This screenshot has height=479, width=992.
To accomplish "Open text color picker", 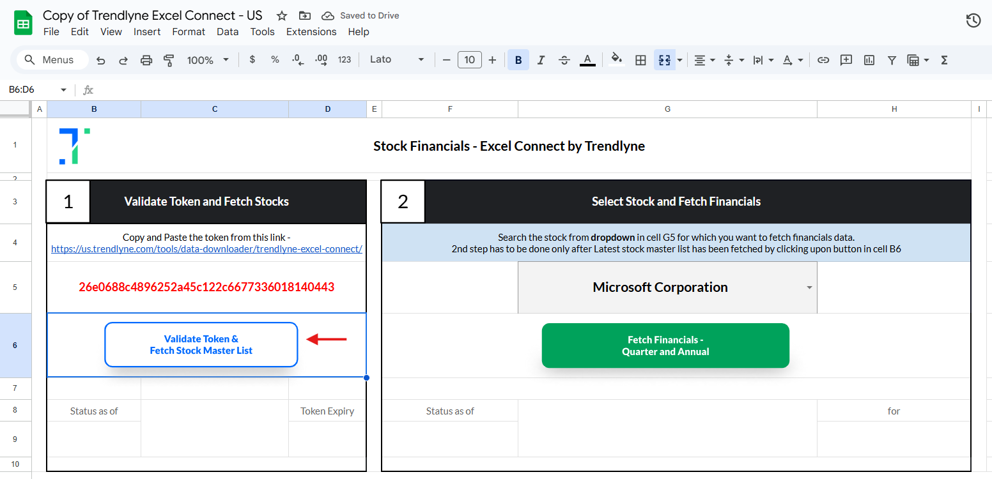I will click(x=587, y=60).
